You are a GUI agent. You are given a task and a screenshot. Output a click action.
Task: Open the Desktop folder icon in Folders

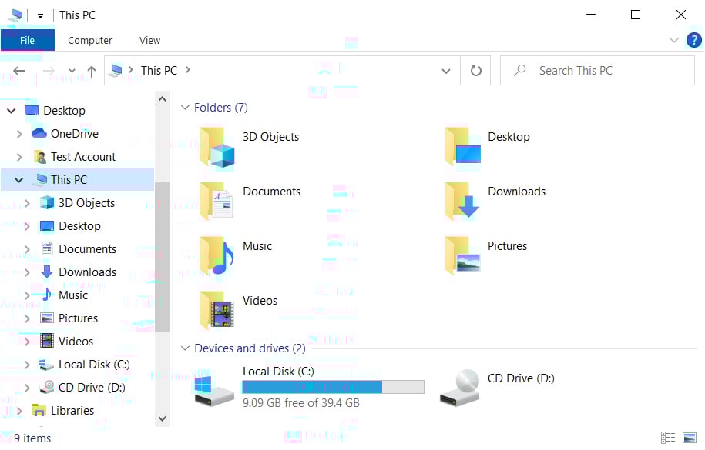click(462, 146)
